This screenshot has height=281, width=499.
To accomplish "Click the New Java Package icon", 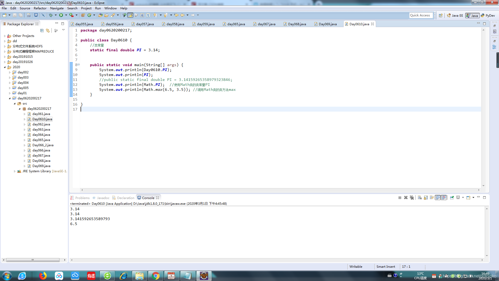I will coord(83,15).
